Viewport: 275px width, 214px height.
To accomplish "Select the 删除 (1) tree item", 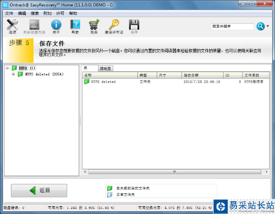I will click(x=27, y=68).
